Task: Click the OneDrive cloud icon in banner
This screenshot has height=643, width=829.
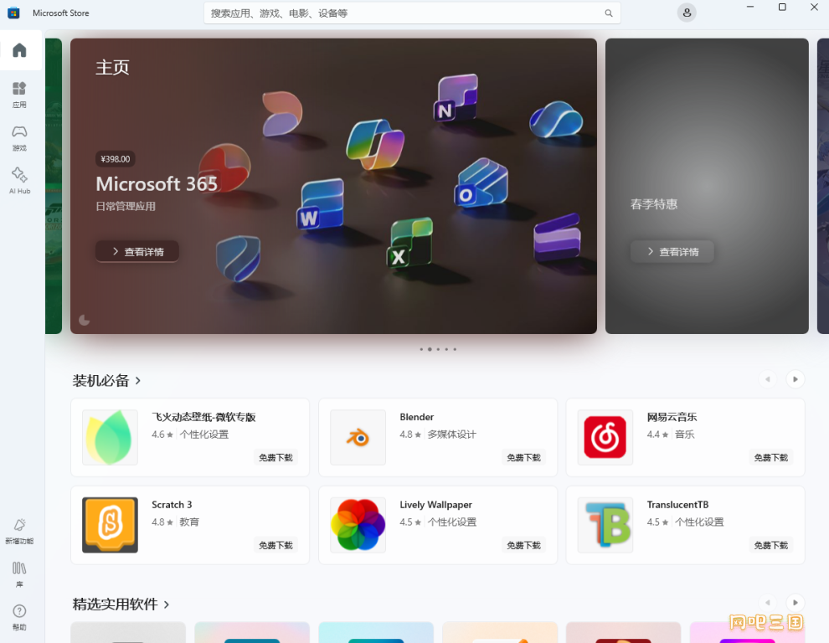Action: point(556,120)
